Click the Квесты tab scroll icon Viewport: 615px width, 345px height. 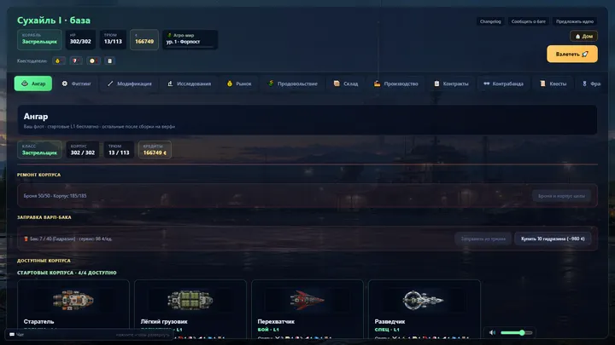coord(542,83)
